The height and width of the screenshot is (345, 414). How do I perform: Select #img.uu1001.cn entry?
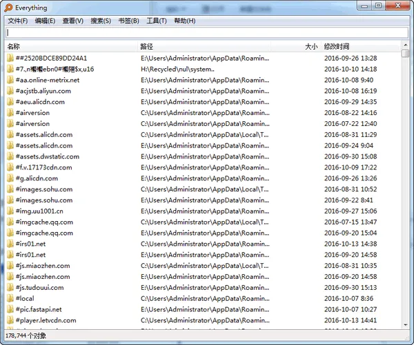tap(39, 211)
